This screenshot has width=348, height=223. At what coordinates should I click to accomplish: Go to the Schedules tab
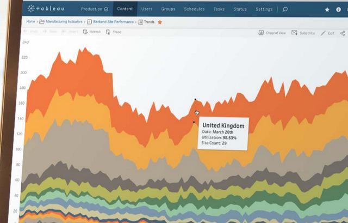click(194, 9)
